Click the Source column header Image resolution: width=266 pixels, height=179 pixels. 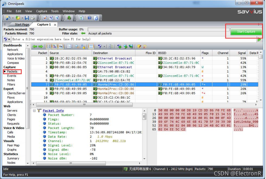70,53
